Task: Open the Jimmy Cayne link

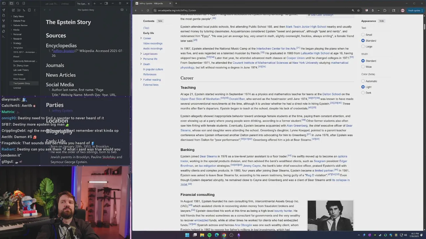Action: pos(252,166)
